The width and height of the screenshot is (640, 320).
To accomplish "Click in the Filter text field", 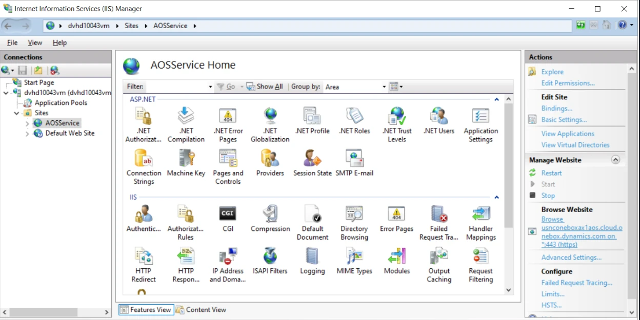I will (176, 87).
